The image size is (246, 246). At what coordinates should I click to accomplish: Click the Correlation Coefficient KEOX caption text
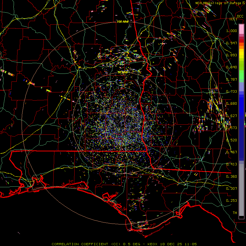[124, 244]
